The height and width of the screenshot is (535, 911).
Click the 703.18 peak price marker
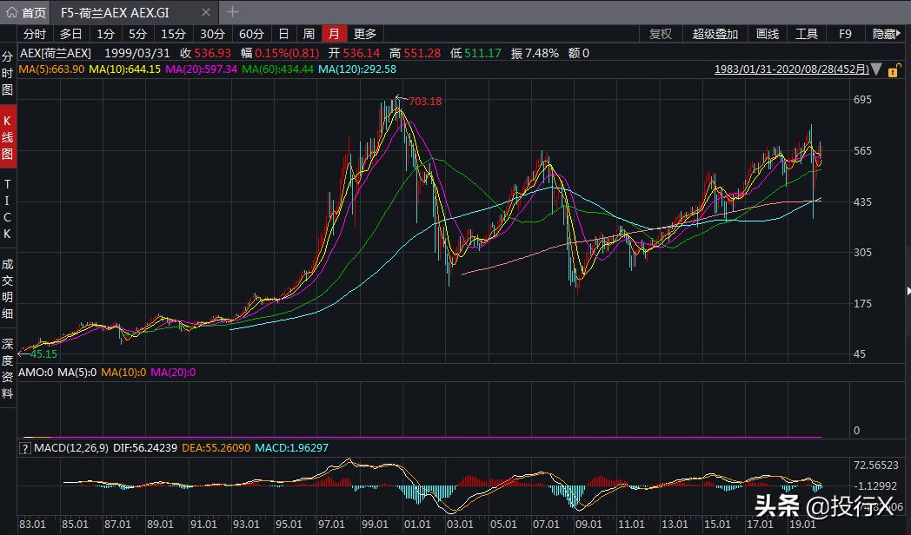(425, 101)
